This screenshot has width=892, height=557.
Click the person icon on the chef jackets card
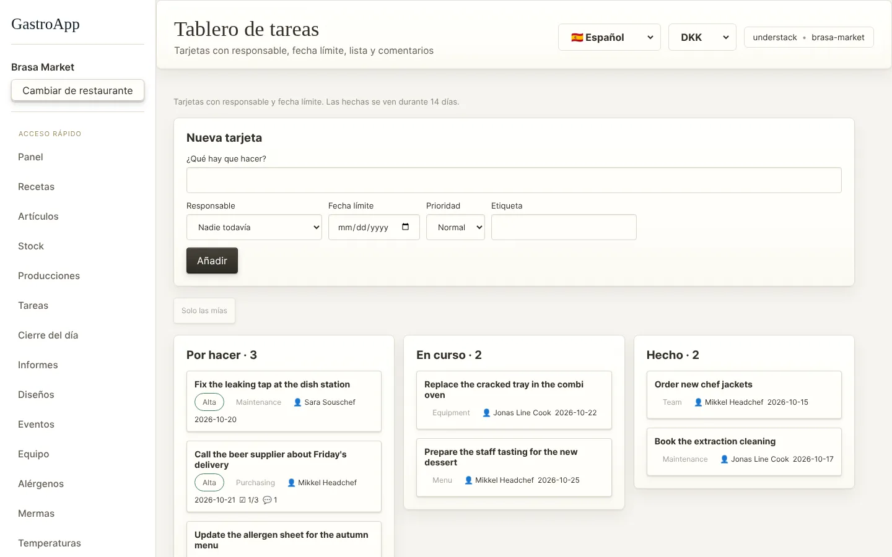[698, 402]
